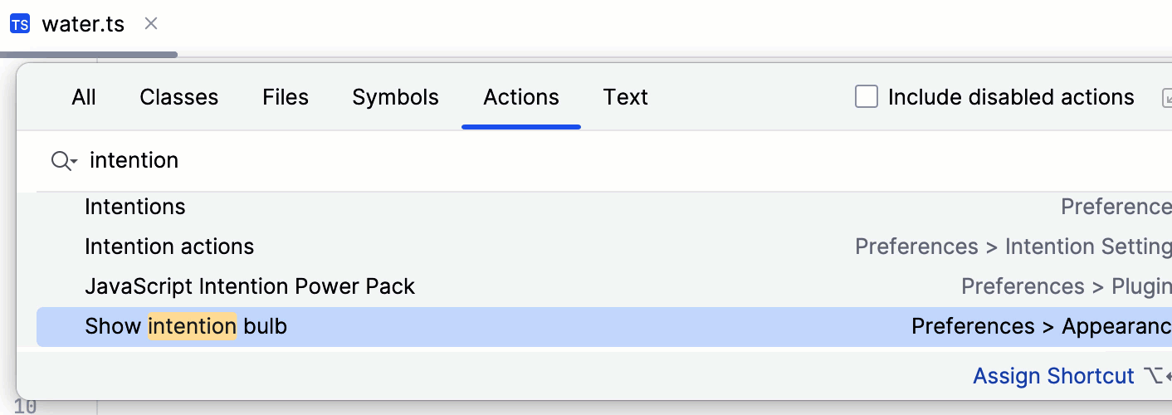Switch to the Files tab
The width and height of the screenshot is (1172, 415).
pyautogui.click(x=286, y=97)
